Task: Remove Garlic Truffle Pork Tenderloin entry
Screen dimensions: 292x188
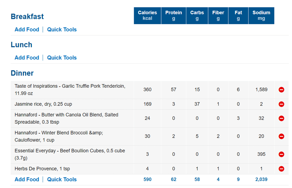Action: pos(281,90)
